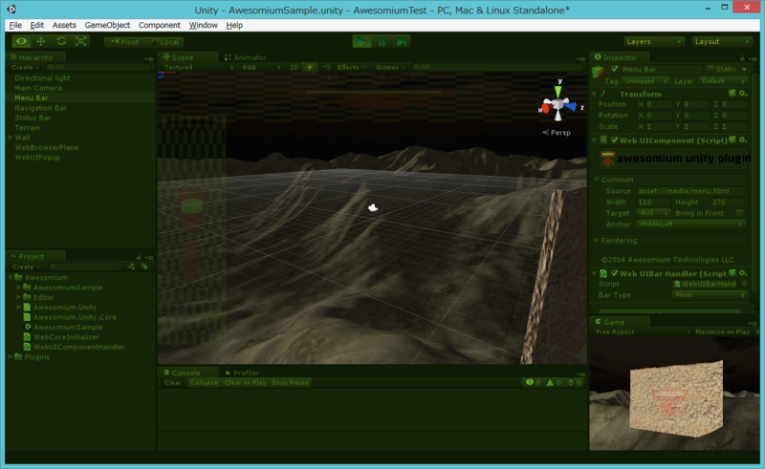The height and width of the screenshot is (469, 765).
Task: Open the Component menu
Action: (159, 25)
